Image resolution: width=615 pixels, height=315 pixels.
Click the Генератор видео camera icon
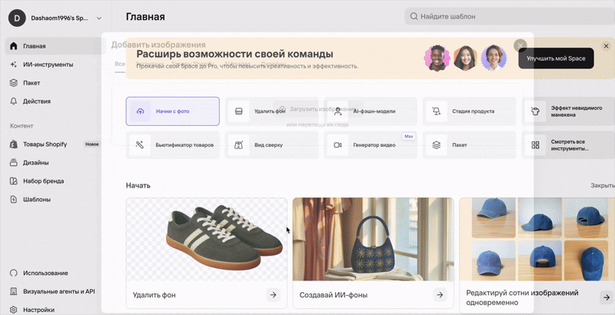(337, 145)
